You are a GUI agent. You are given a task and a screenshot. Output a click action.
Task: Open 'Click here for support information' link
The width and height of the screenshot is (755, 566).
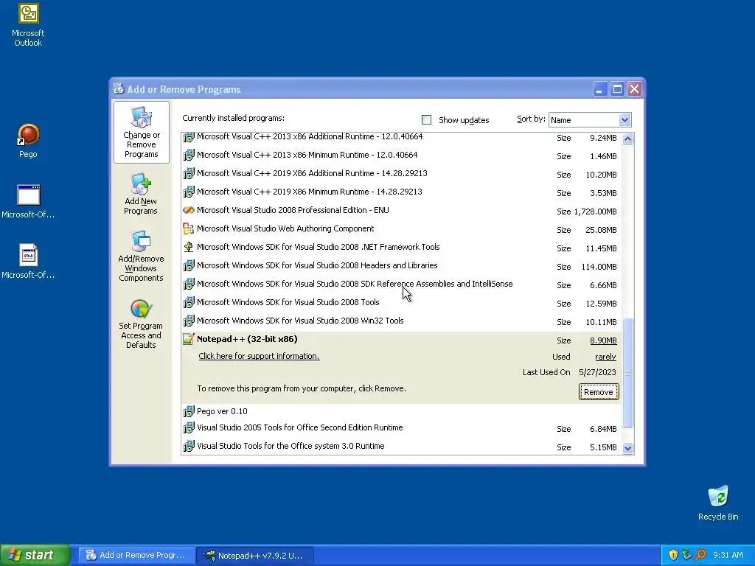[x=259, y=356]
